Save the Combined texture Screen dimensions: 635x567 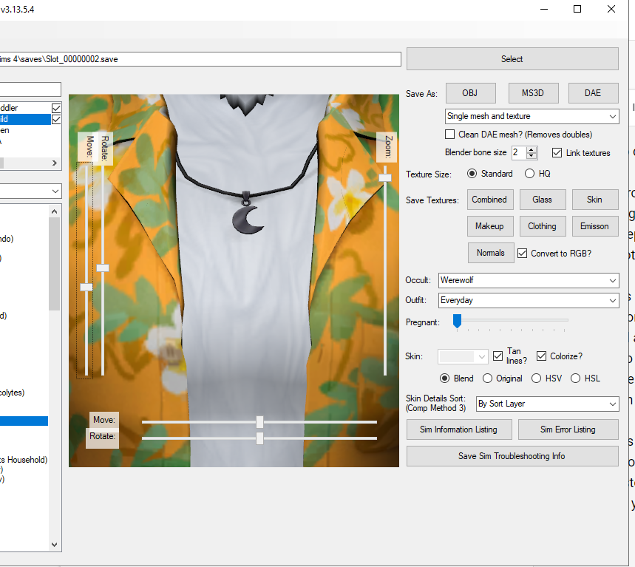489,200
